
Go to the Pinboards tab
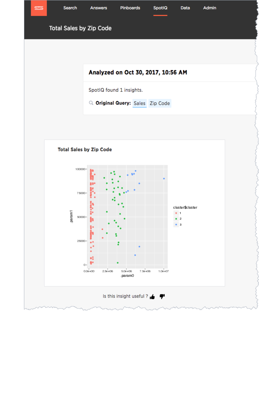[130, 8]
